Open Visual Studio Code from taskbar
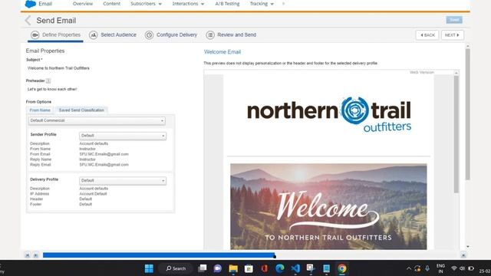This screenshot has height=276, width=491. tap(295, 268)
